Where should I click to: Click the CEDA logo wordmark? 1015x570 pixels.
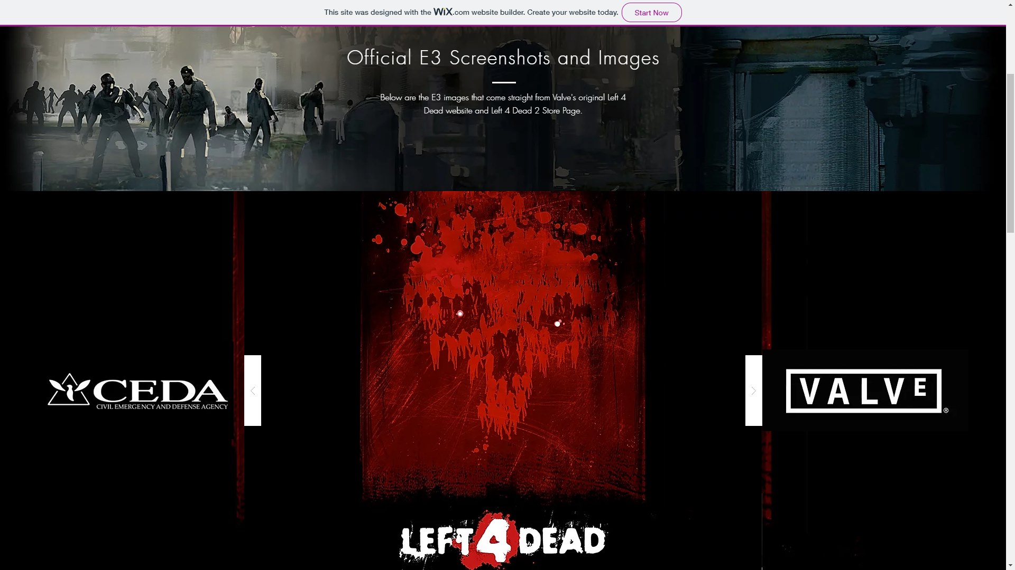(x=161, y=391)
